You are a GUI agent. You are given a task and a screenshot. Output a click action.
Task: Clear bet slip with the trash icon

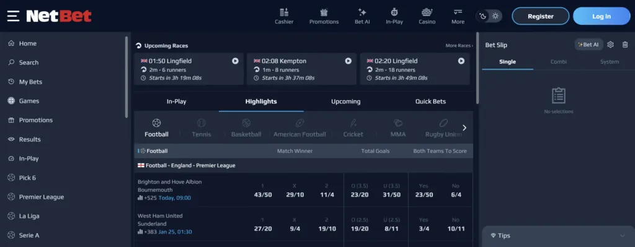click(x=625, y=45)
